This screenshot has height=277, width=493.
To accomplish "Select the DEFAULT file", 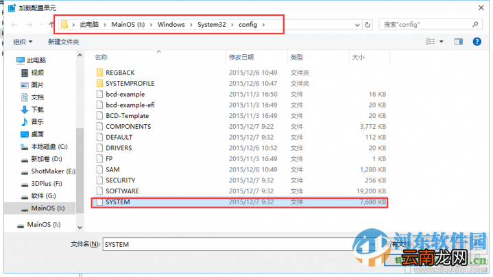I will pos(241,137).
